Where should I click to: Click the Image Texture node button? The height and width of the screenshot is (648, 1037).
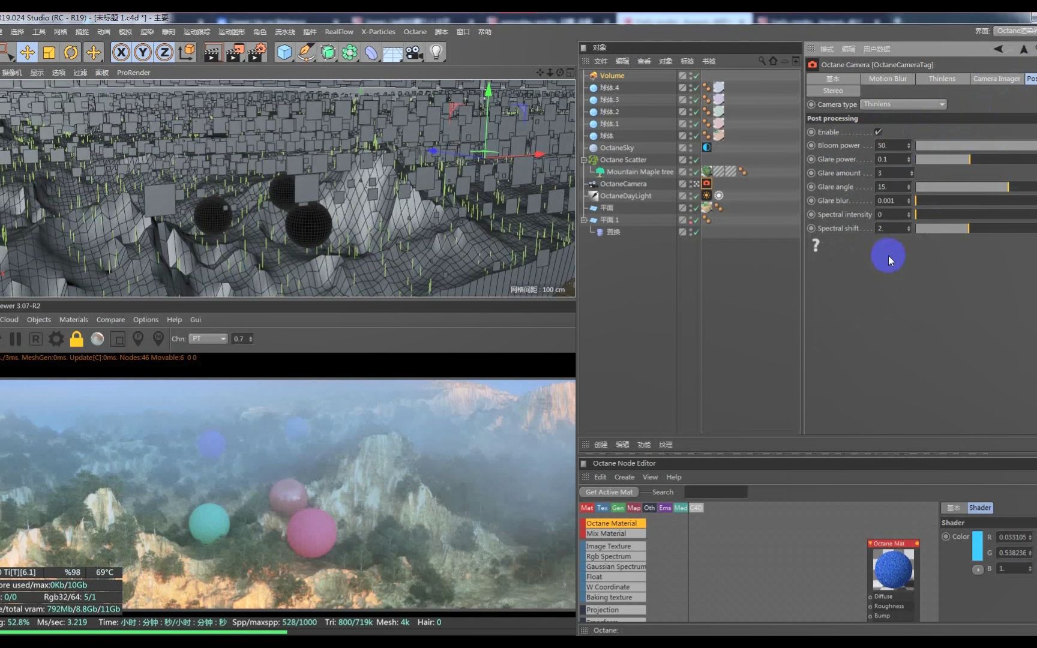pos(615,546)
